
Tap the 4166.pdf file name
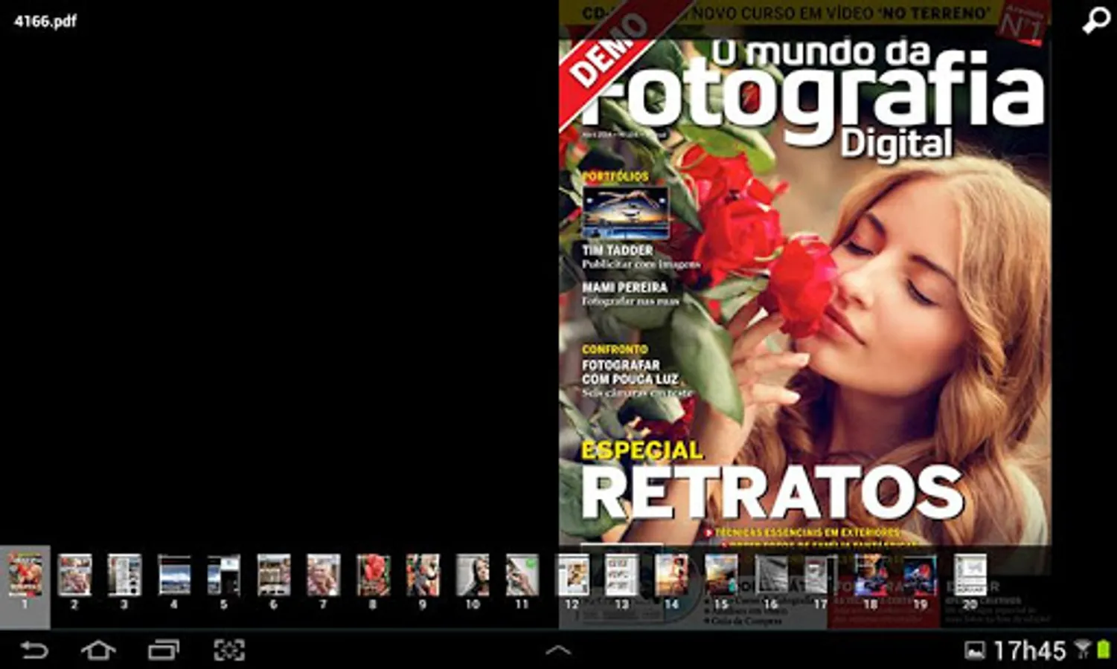coord(45,21)
